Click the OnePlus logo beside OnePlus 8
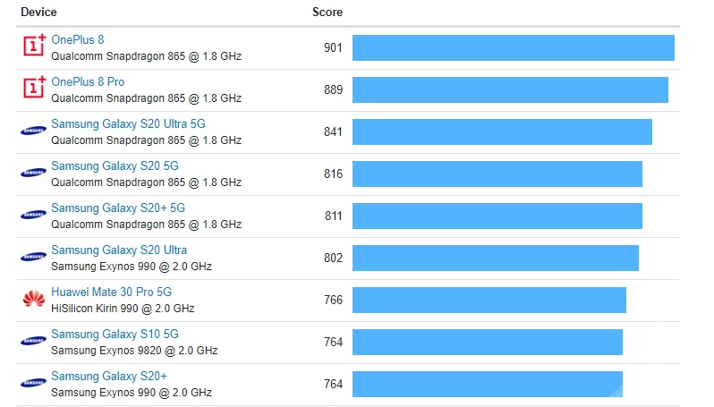 34,47
